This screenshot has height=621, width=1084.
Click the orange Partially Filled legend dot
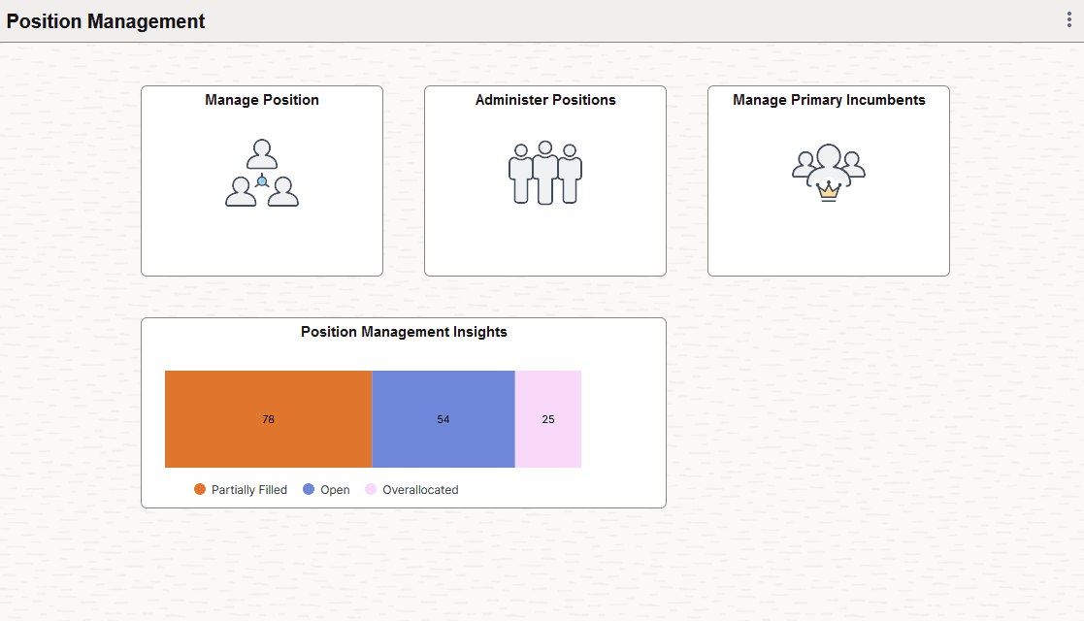[x=200, y=489]
